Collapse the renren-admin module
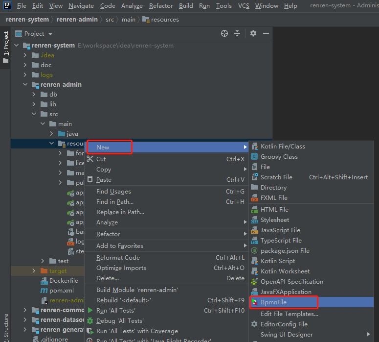379x342 pixels. [x=25, y=85]
